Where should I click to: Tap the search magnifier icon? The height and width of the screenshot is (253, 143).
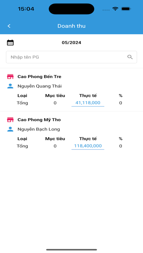130,57
